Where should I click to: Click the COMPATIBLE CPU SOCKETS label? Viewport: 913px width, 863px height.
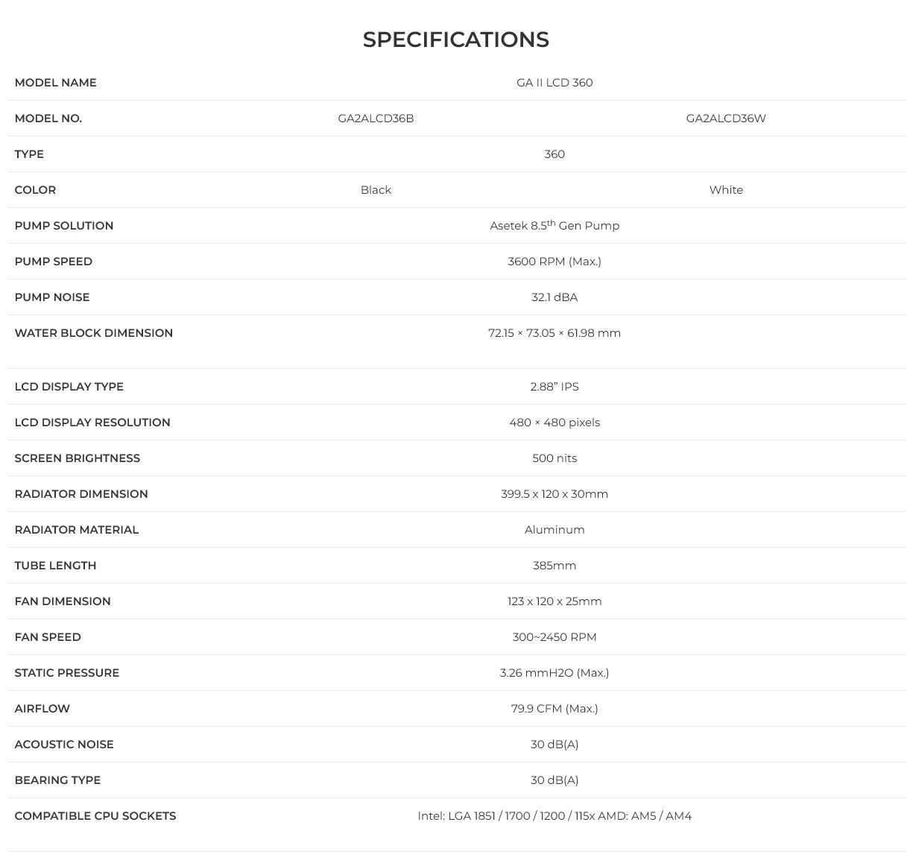pos(95,816)
